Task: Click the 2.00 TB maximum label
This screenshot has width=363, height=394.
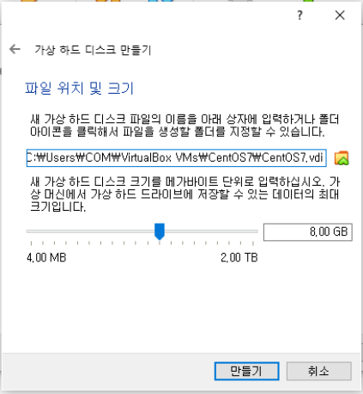Action: pos(239,257)
